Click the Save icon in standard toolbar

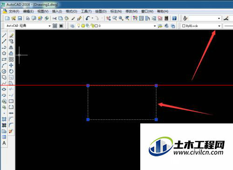[20, 18]
